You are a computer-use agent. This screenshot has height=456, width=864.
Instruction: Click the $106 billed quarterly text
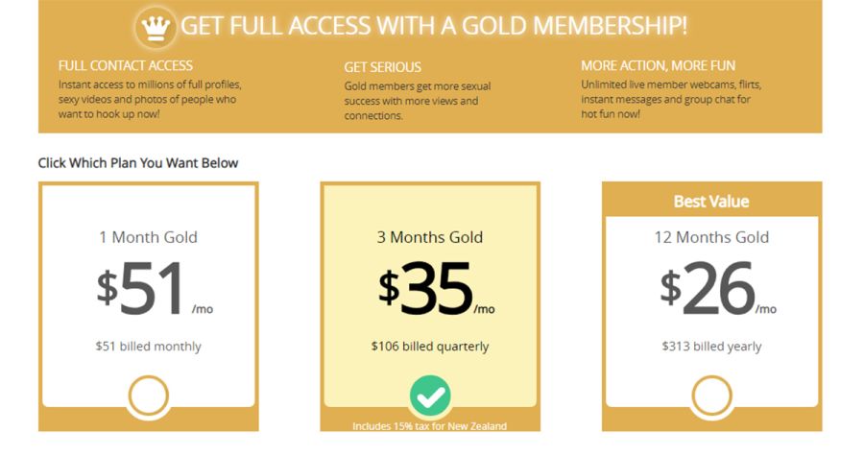pyautogui.click(x=430, y=347)
